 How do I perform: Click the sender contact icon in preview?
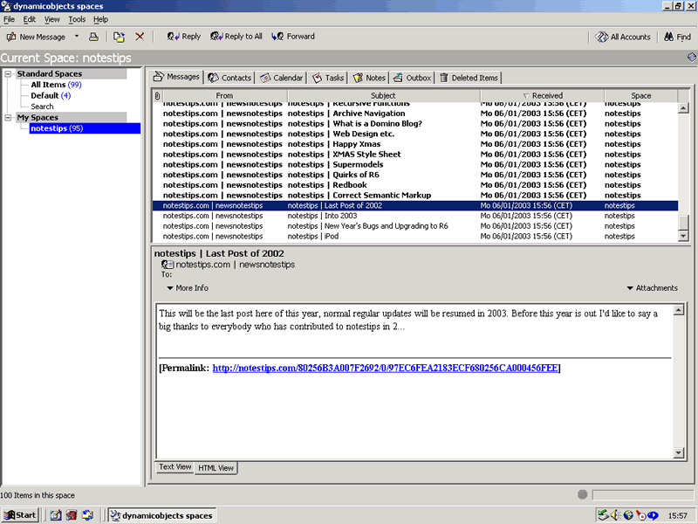(x=168, y=265)
